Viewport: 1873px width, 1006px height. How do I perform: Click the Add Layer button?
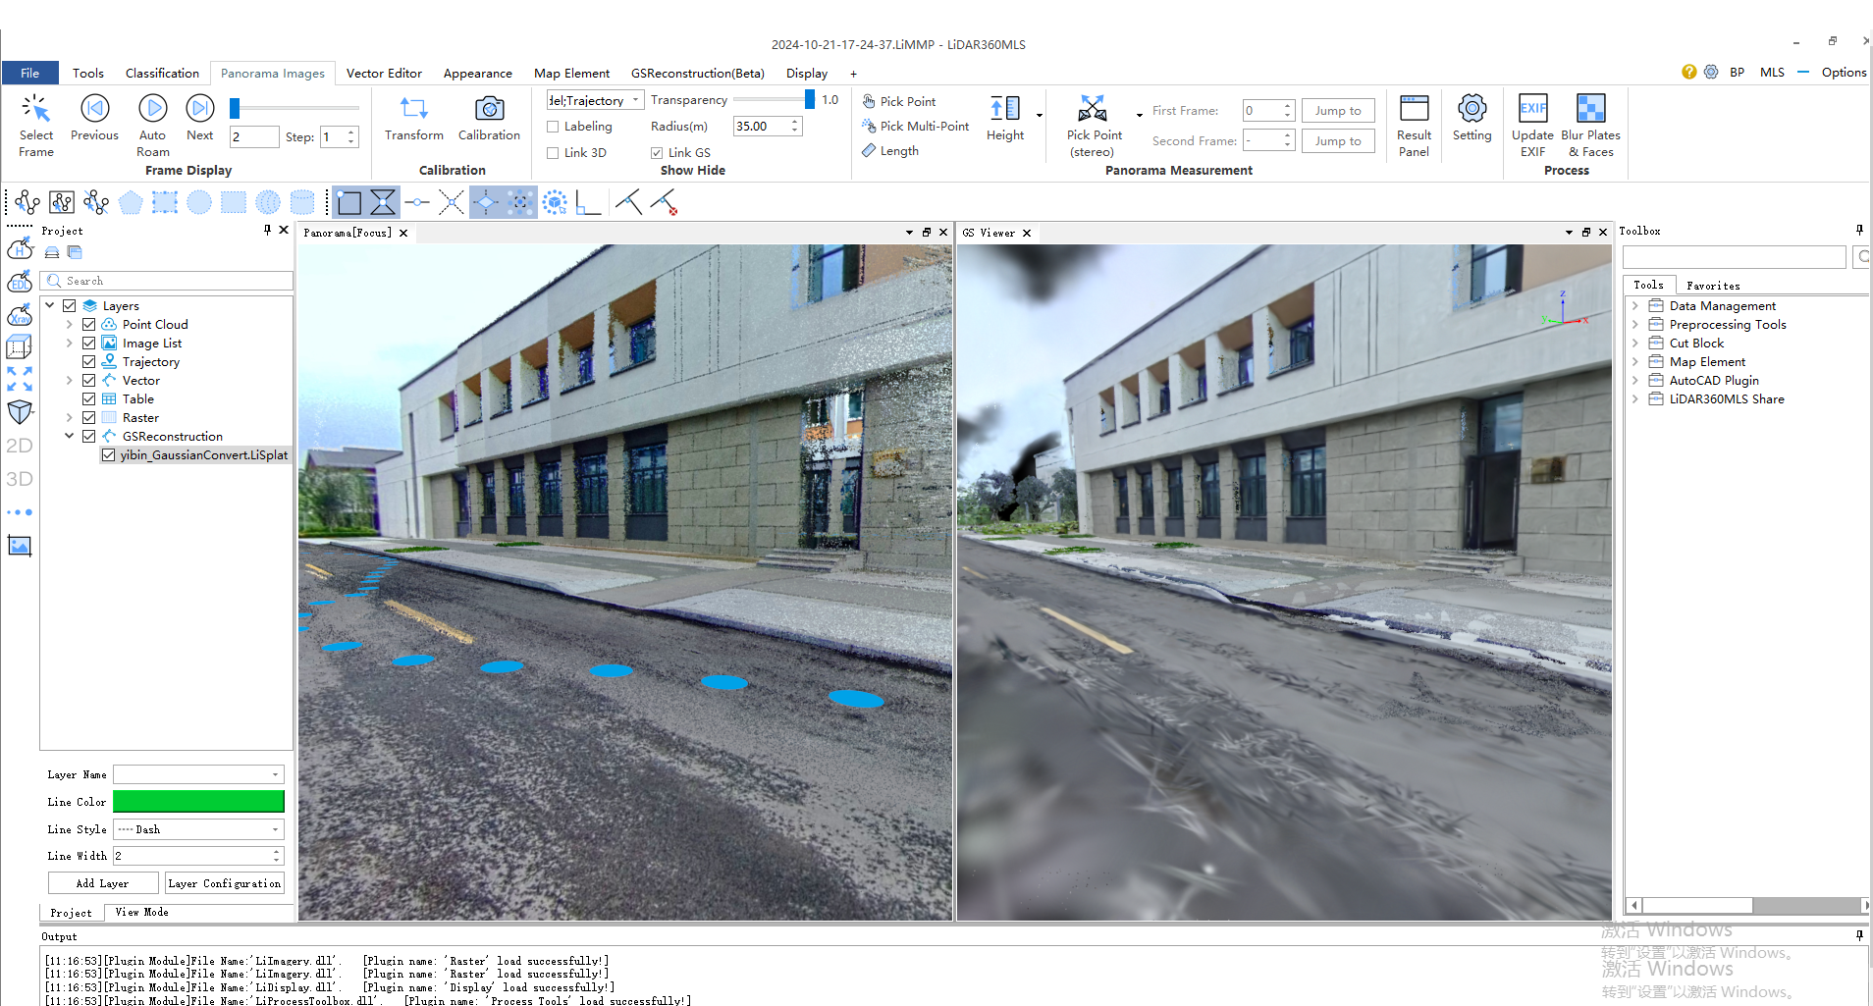tap(103, 883)
